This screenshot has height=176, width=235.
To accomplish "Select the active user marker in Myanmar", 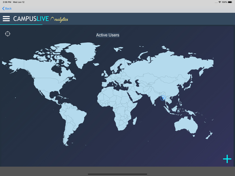I will [163, 98].
